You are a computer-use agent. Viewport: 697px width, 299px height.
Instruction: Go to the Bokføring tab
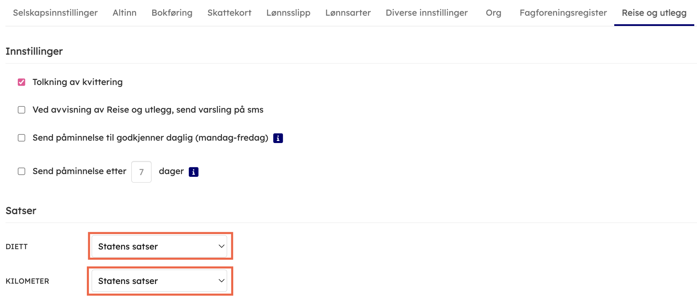[172, 13]
